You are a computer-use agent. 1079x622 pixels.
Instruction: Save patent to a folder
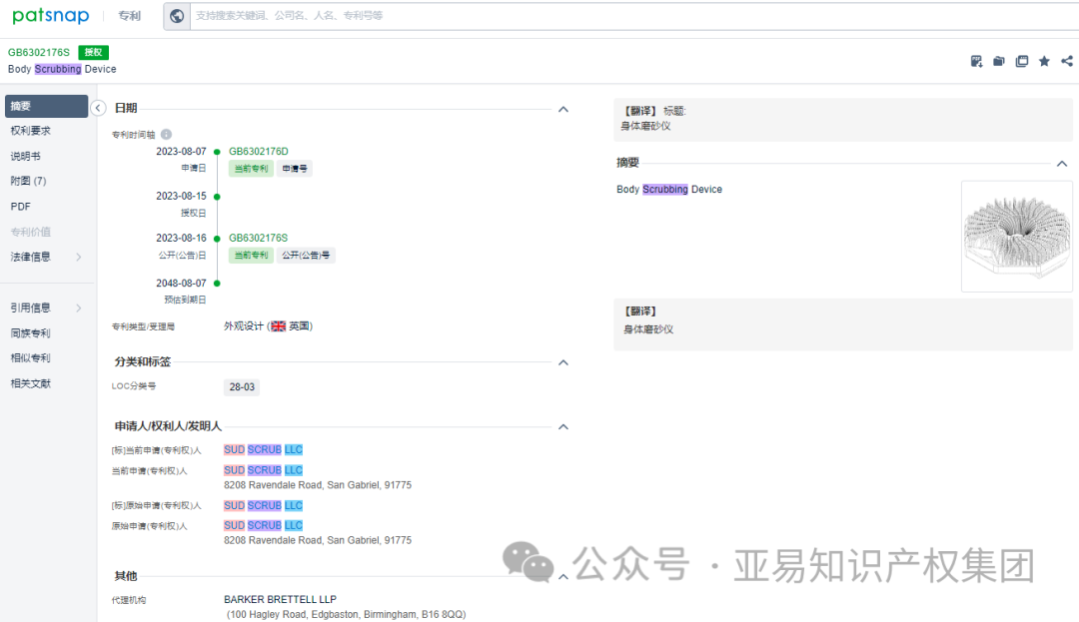(x=999, y=61)
